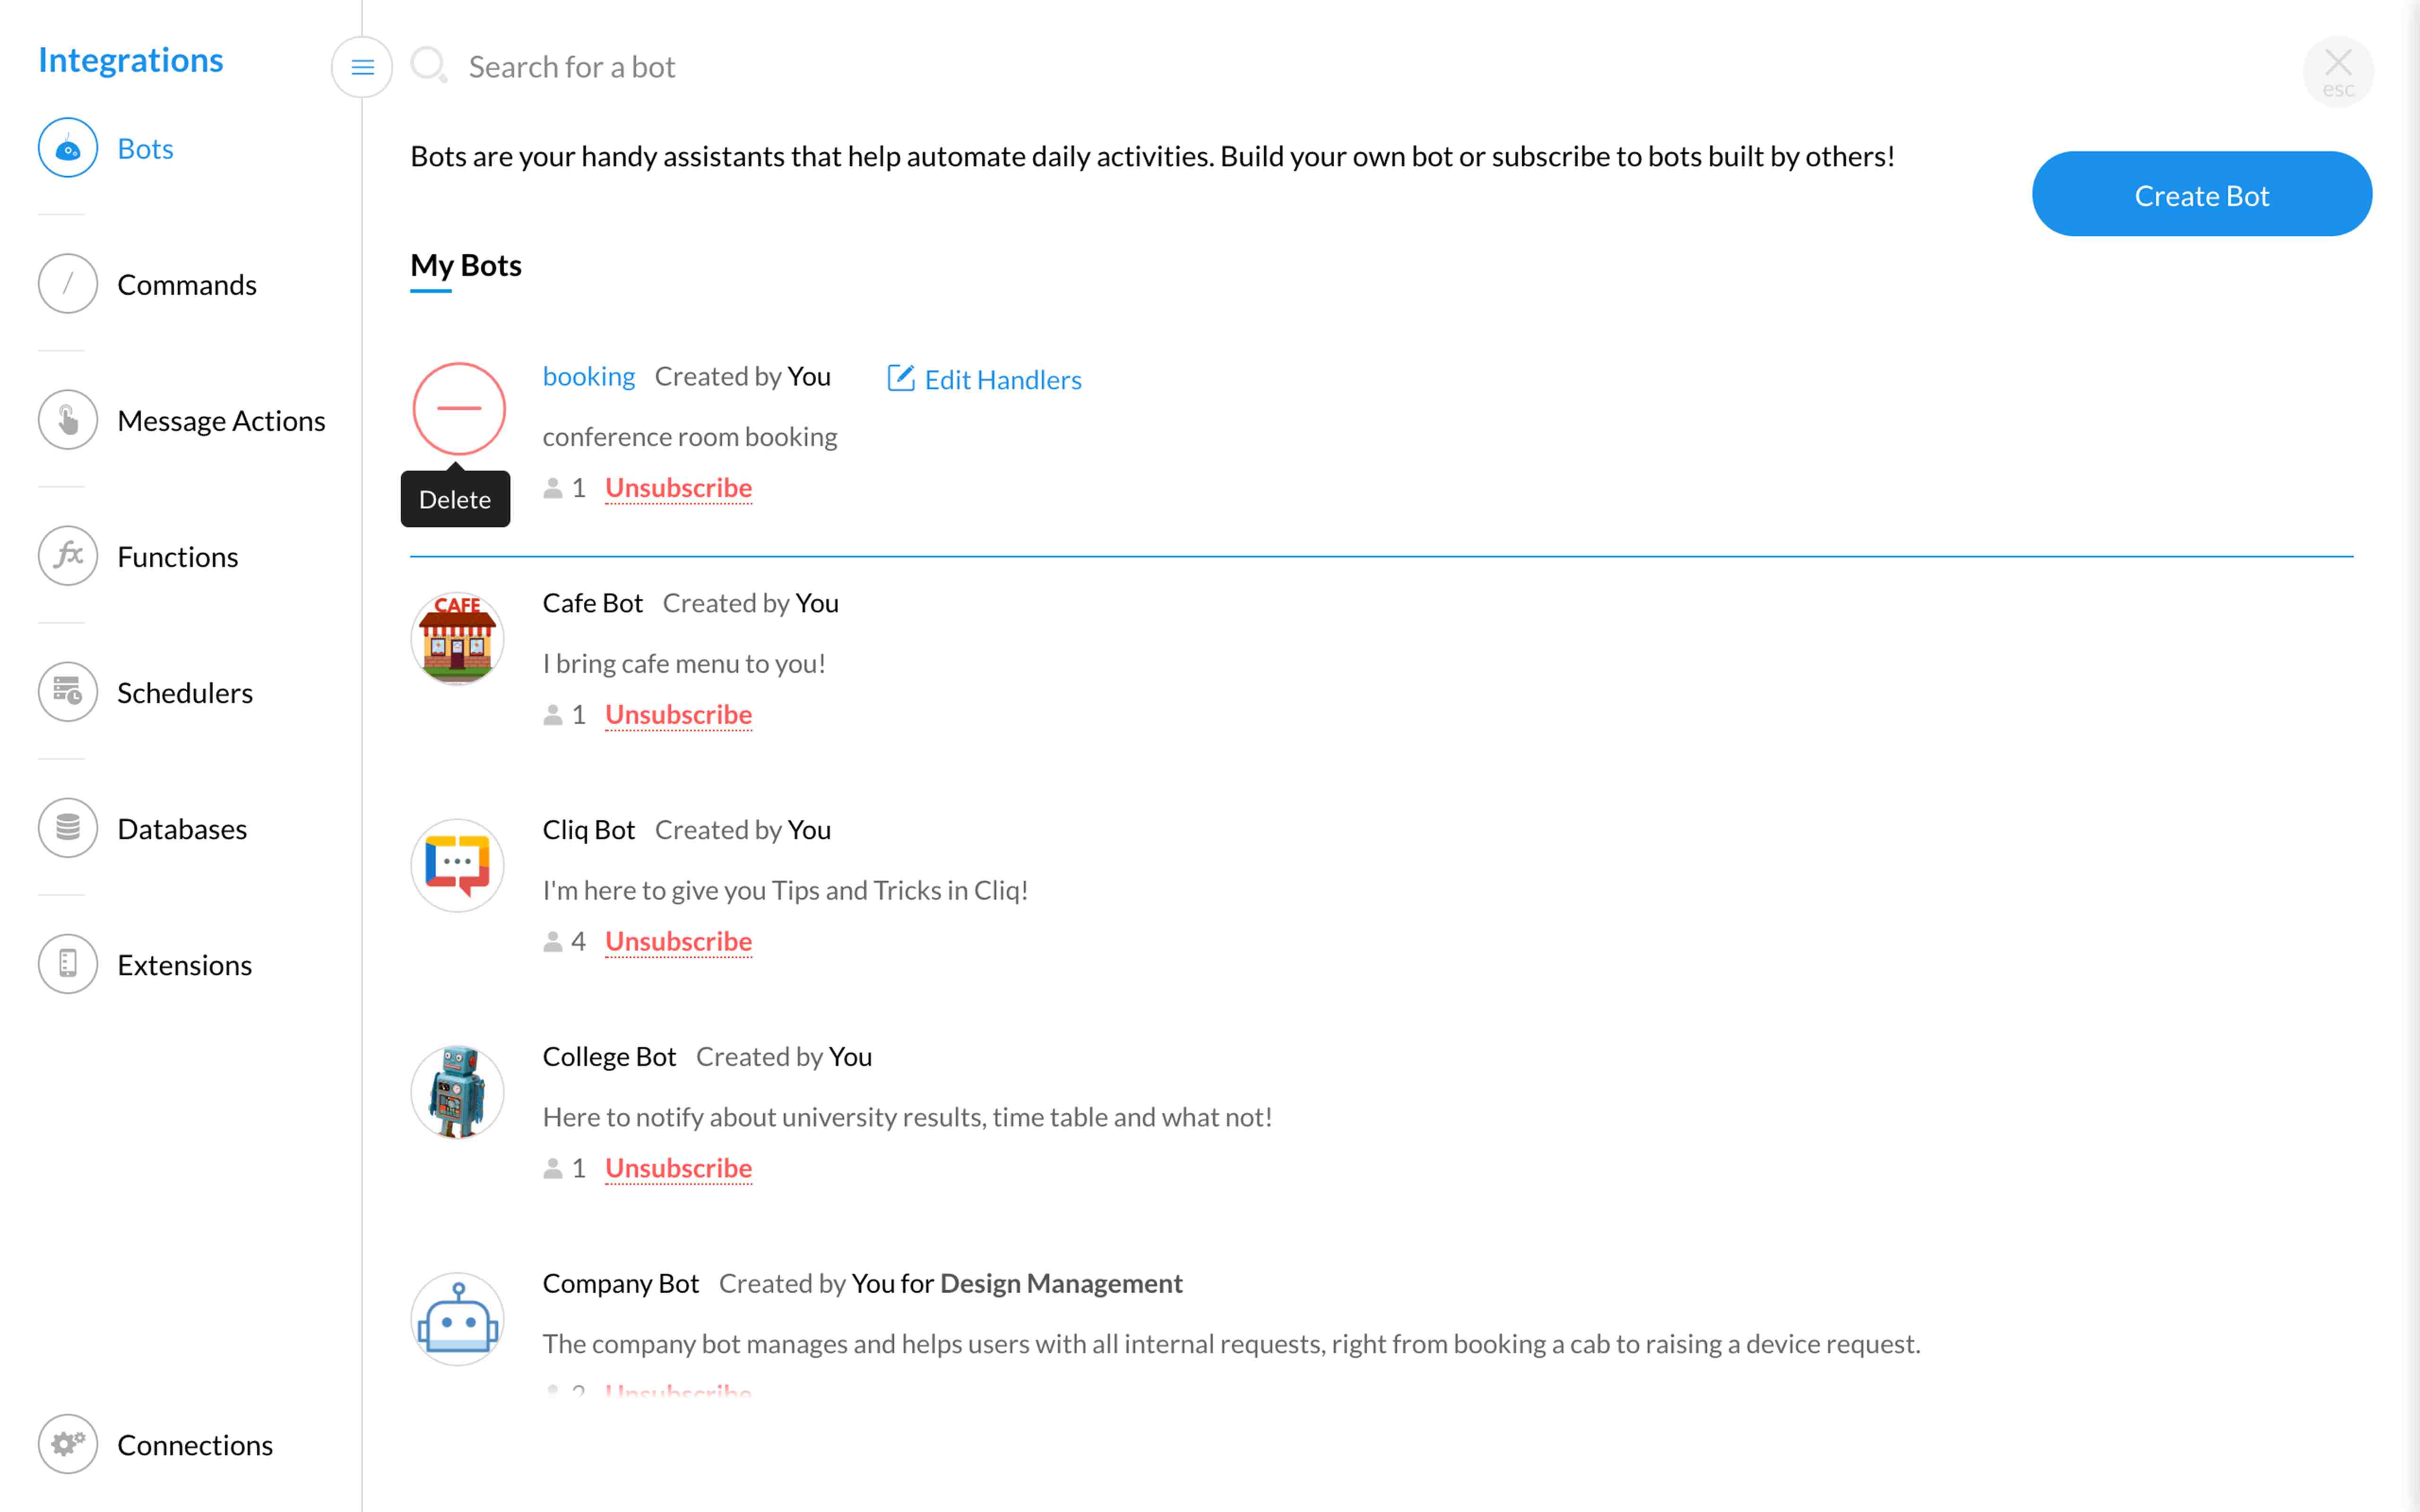
Task: Open Functions via the fx icon
Action: (68, 557)
